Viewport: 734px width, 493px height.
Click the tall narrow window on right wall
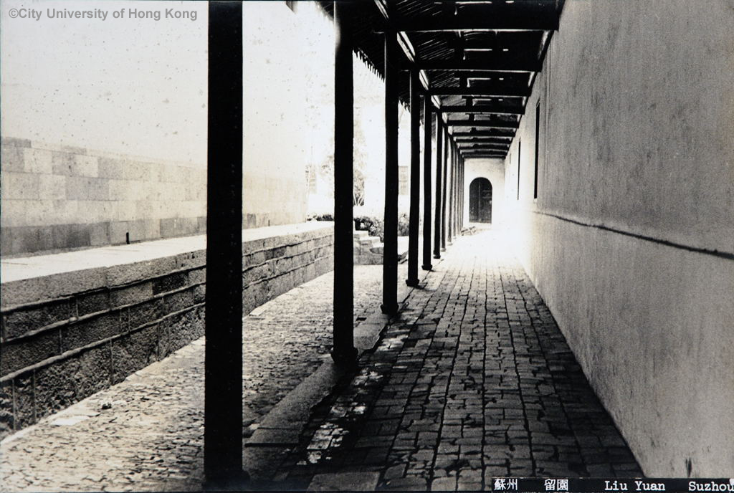pyautogui.click(x=536, y=150)
